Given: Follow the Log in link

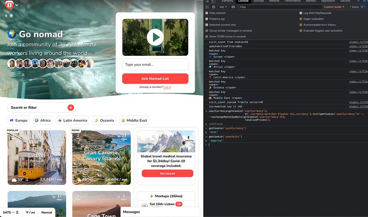Looking at the screenshot, I should [x=167, y=87].
